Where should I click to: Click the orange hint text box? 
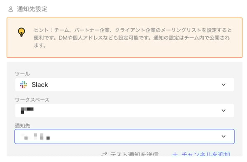[x=124, y=38]
